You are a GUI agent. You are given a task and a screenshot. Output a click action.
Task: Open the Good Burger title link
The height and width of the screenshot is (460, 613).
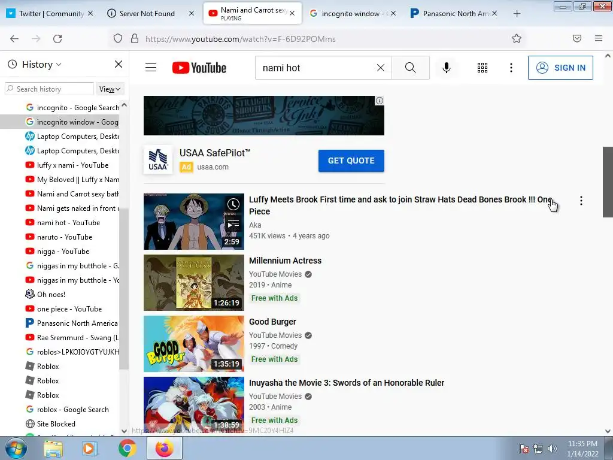tap(272, 322)
